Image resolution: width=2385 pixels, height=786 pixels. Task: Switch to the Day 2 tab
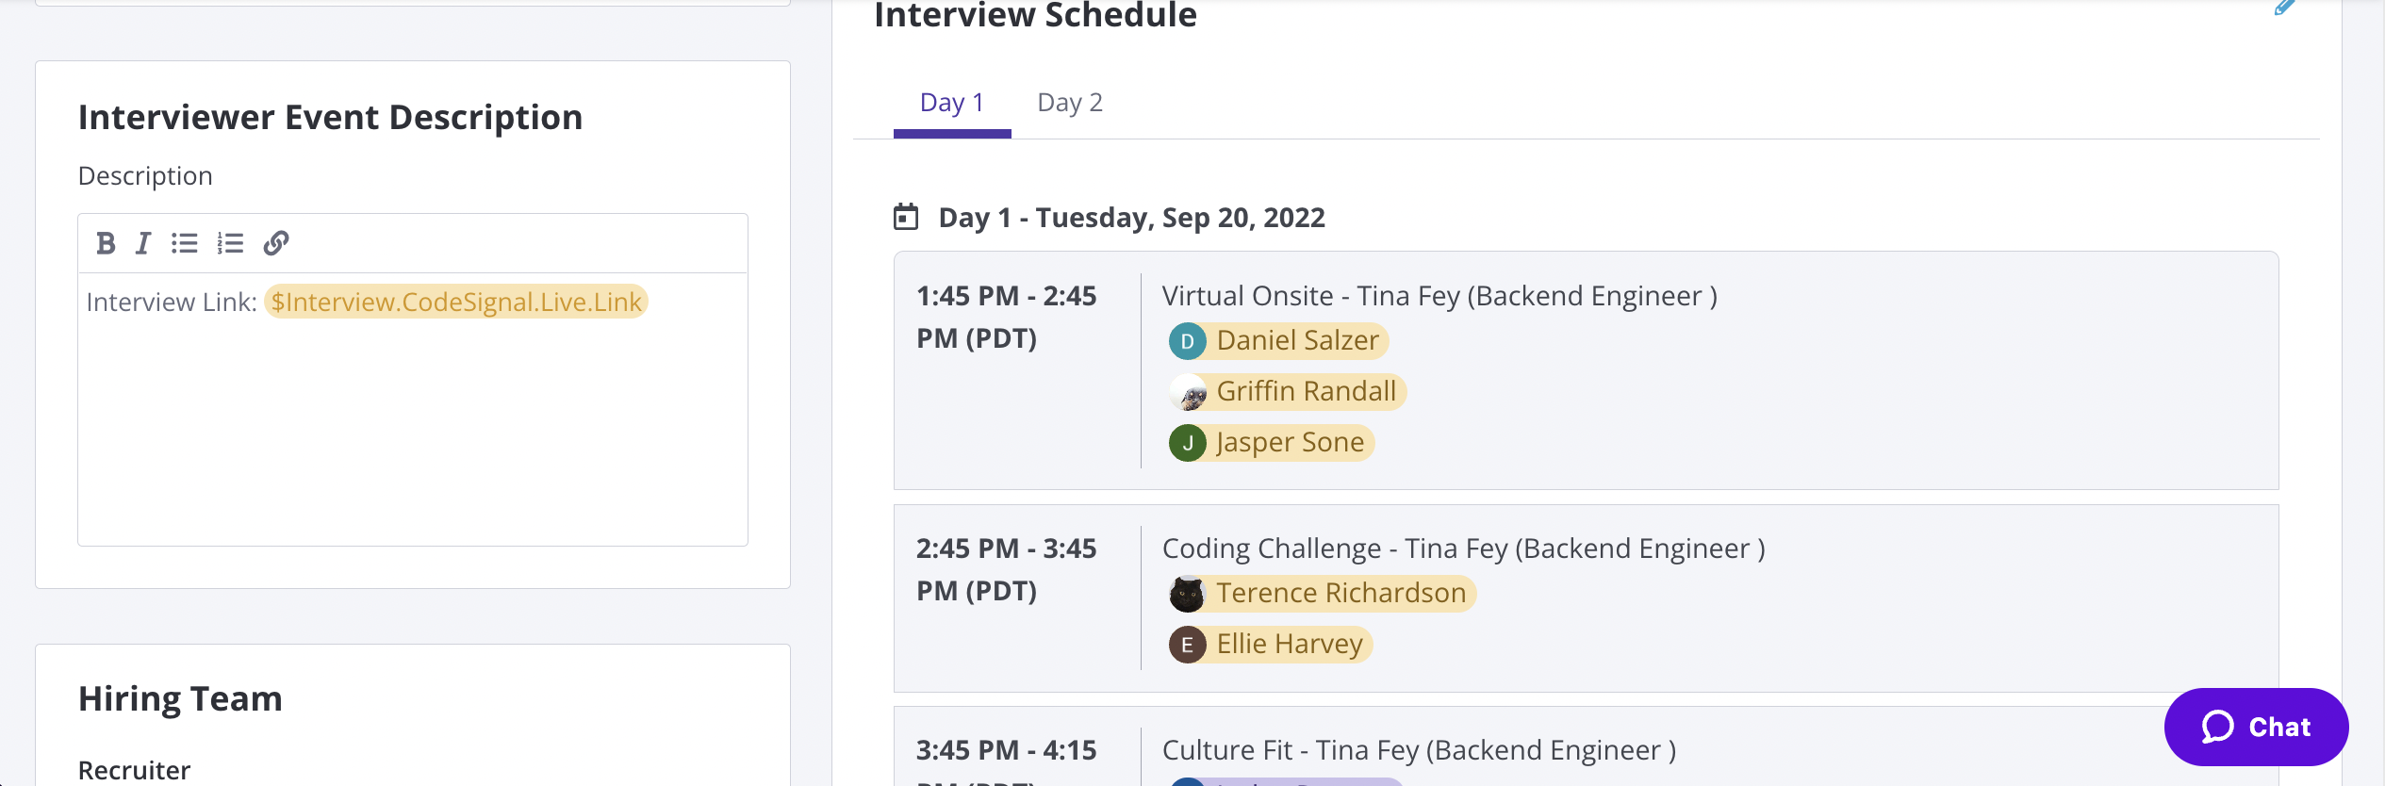coord(1070,103)
